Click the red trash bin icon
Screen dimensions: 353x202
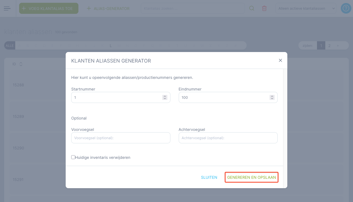(264, 8)
